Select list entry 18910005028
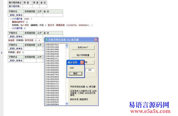The width and height of the screenshot is (178, 116). coord(52,102)
